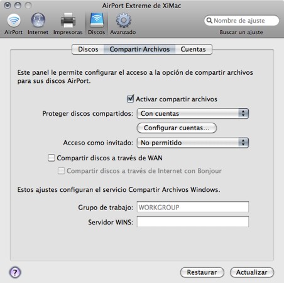The width and height of the screenshot is (284, 283).
Task: Open the AirPort toolbar section
Action: click(x=14, y=24)
